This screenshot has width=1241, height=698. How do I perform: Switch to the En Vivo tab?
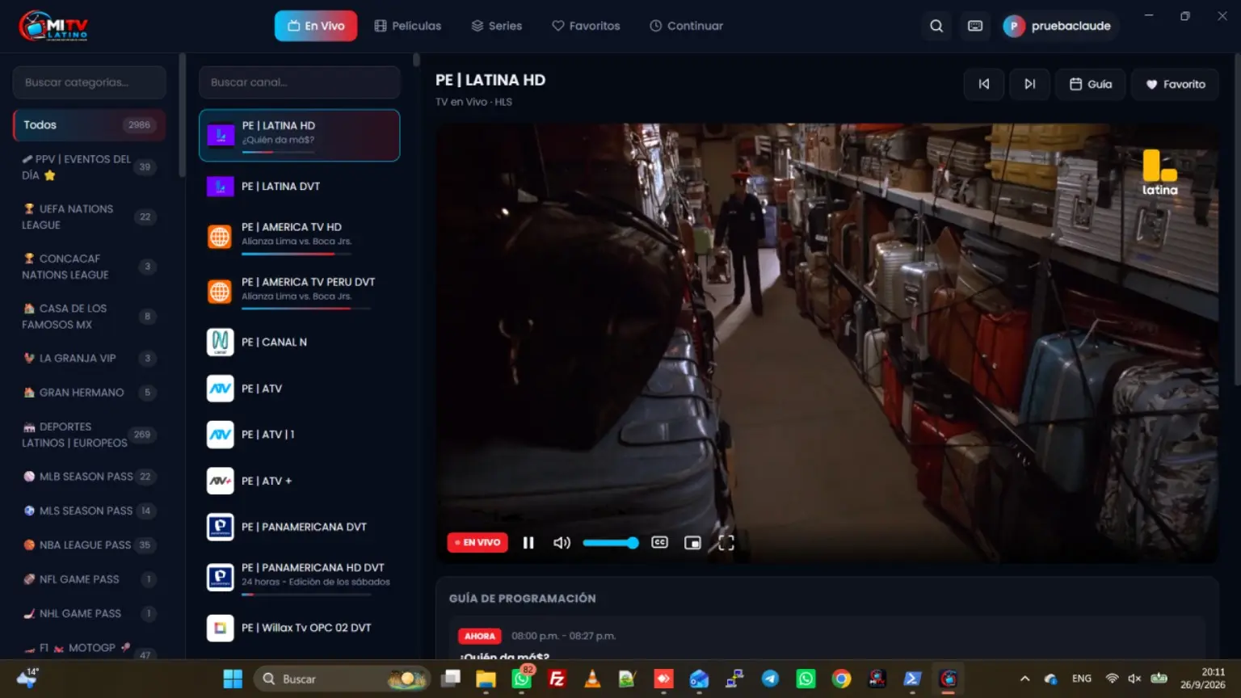click(316, 26)
